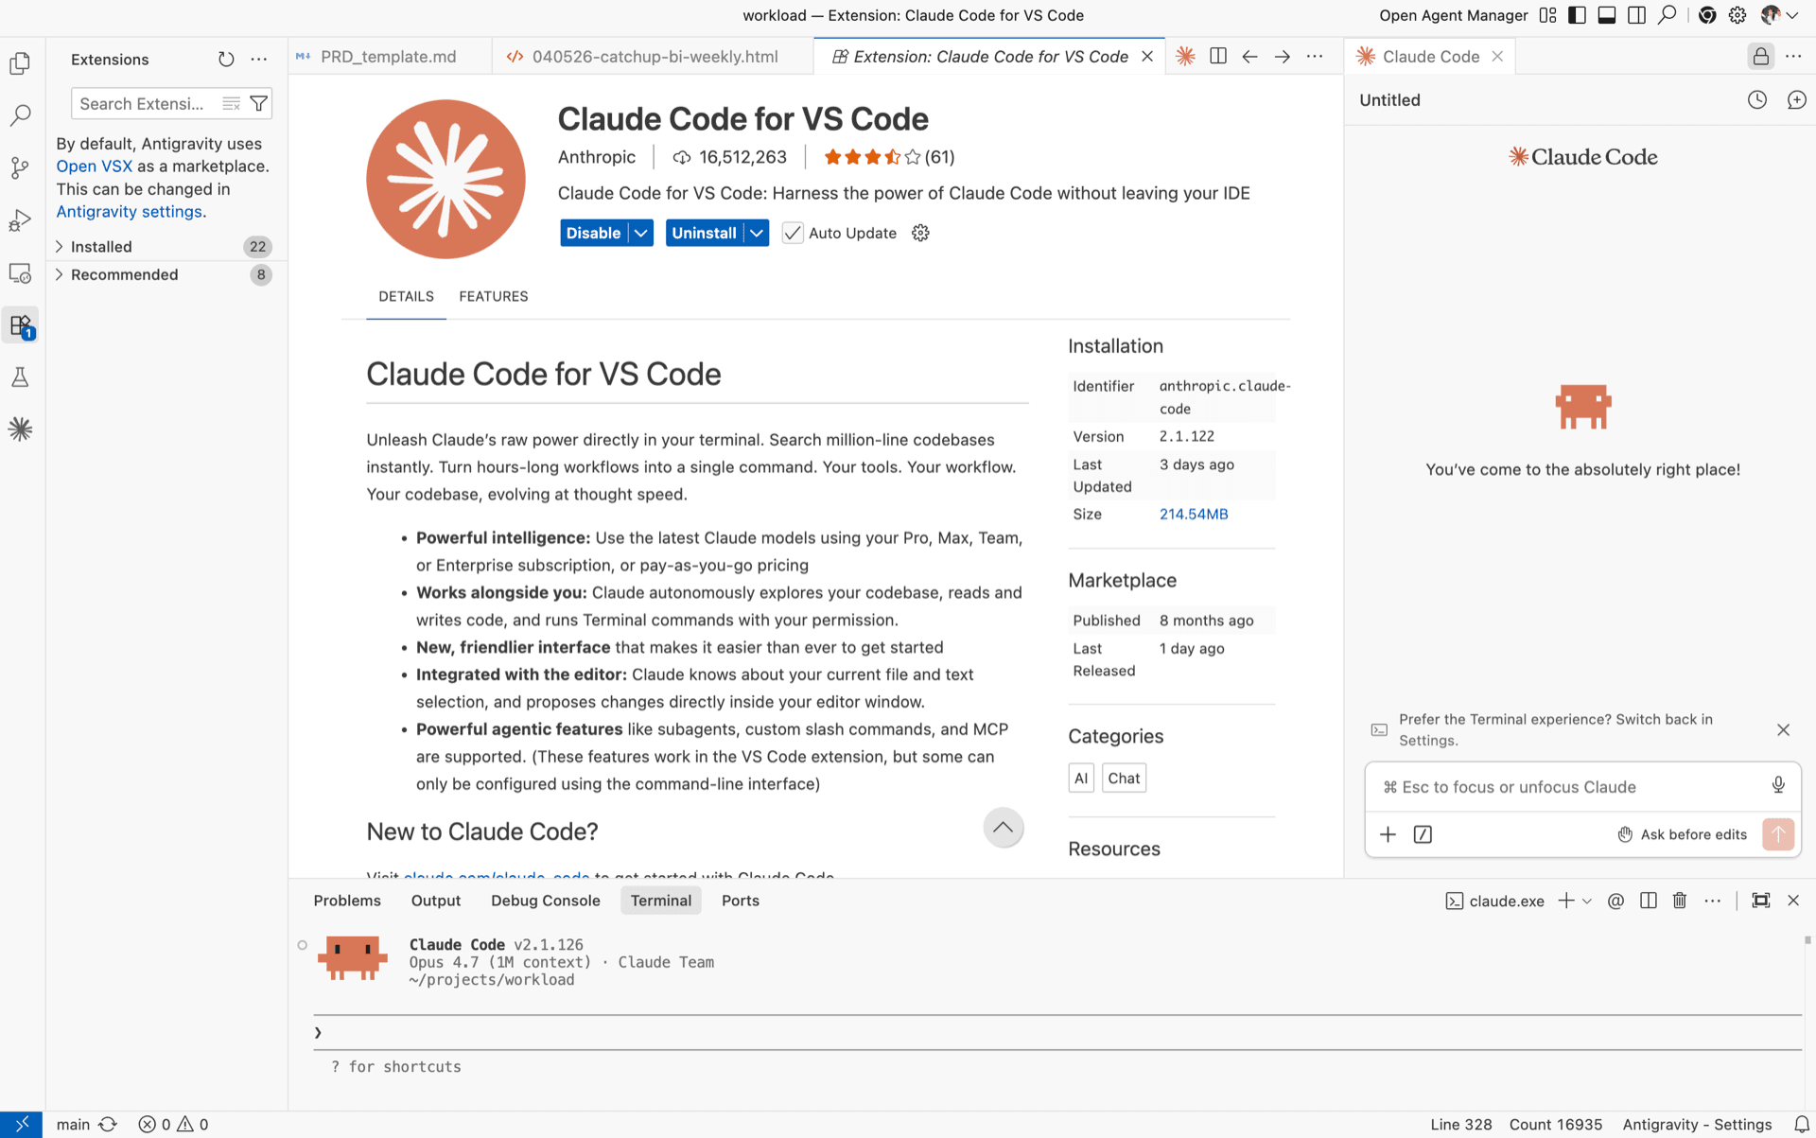Open Antigravity settings link
This screenshot has width=1816, height=1138.
[x=129, y=212]
